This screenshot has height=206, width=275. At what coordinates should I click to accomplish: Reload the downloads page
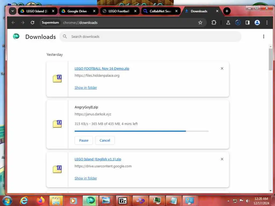click(32, 23)
